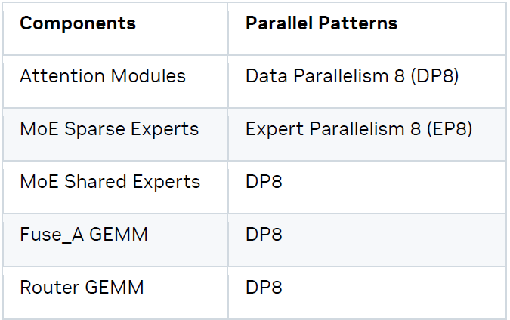Click the word "Router"

point(45,288)
